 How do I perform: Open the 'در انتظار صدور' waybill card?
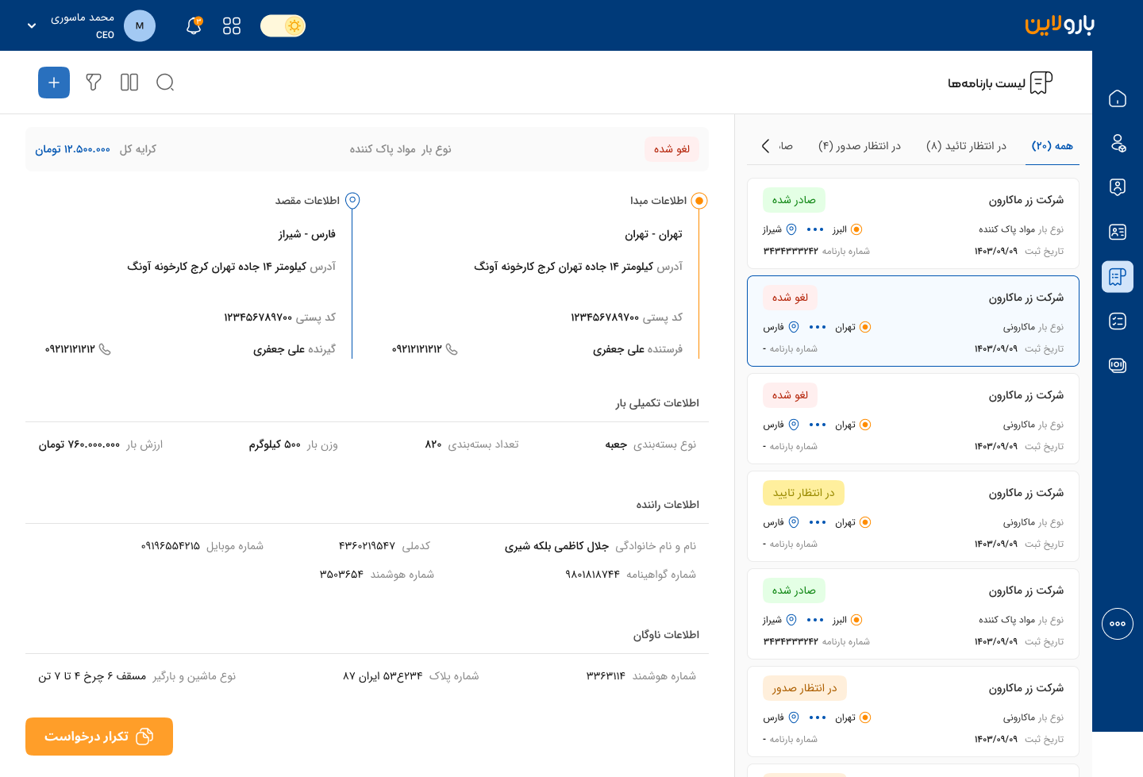tap(913, 712)
